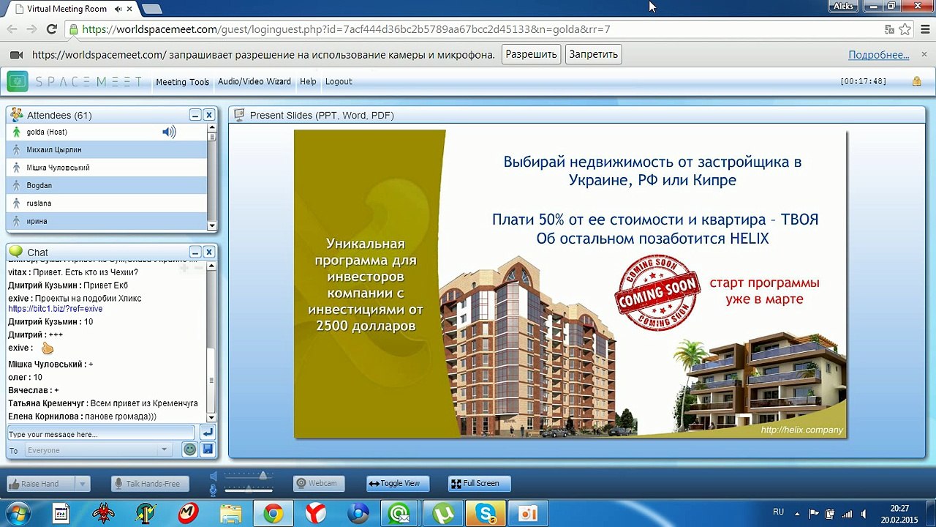Open the bitc1.biz link in chat
The height and width of the screenshot is (527, 936).
[56, 309]
